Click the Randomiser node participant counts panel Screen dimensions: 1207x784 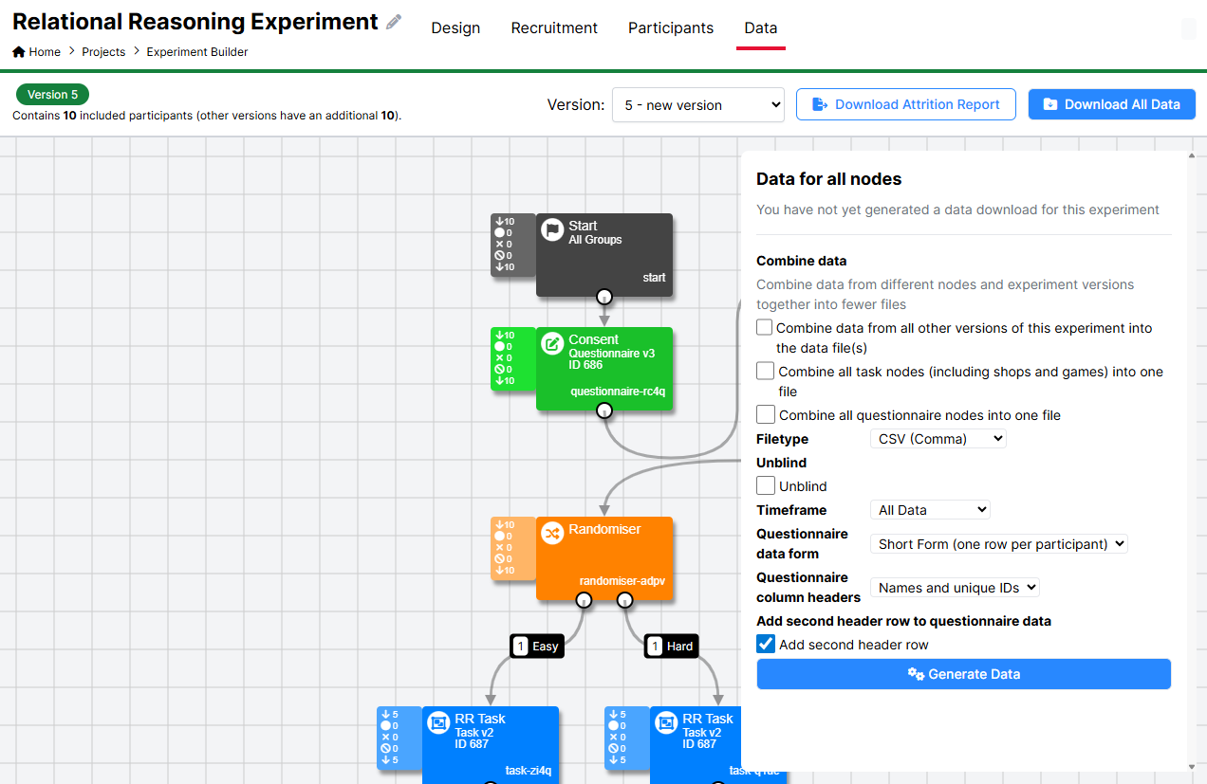pos(513,548)
